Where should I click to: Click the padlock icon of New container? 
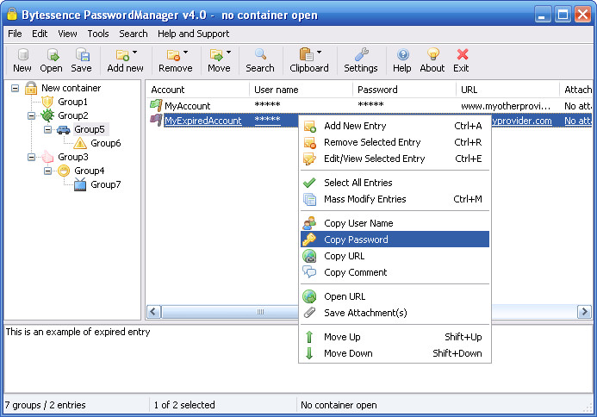tap(31, 88)
